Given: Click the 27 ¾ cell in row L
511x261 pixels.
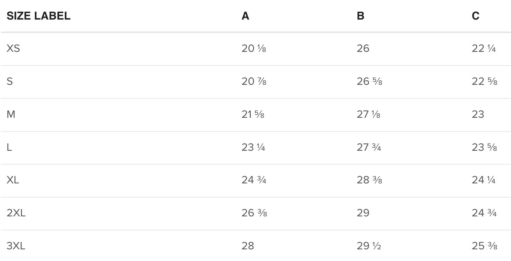Looking at the screenshot, I should [x=368, y=147].
